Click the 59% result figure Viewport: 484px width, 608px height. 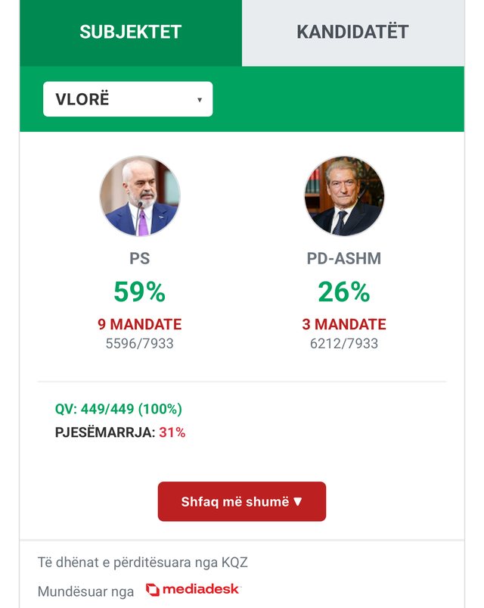tap(139, 292)
